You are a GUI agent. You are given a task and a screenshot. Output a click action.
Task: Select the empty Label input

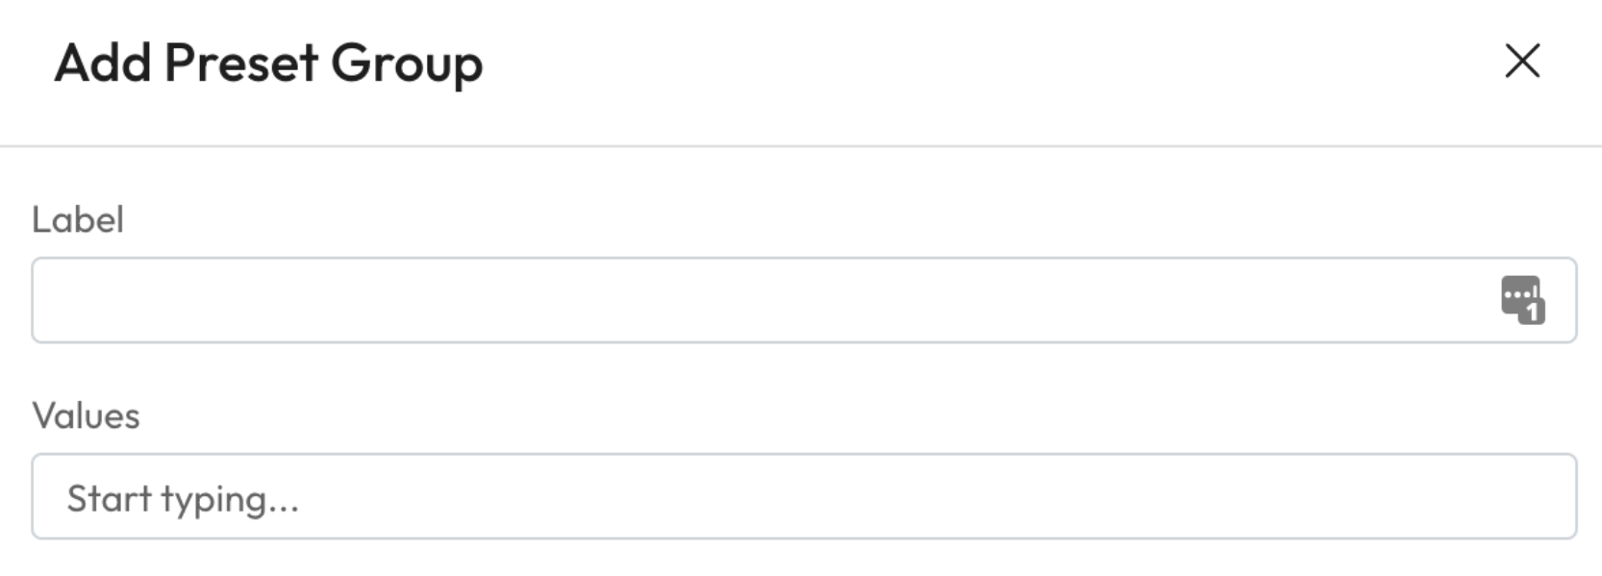pos(750,300)
